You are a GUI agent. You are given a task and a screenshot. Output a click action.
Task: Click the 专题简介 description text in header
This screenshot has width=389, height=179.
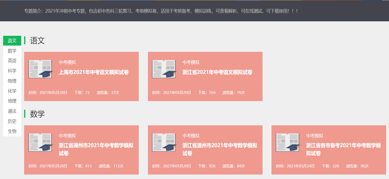161,11
